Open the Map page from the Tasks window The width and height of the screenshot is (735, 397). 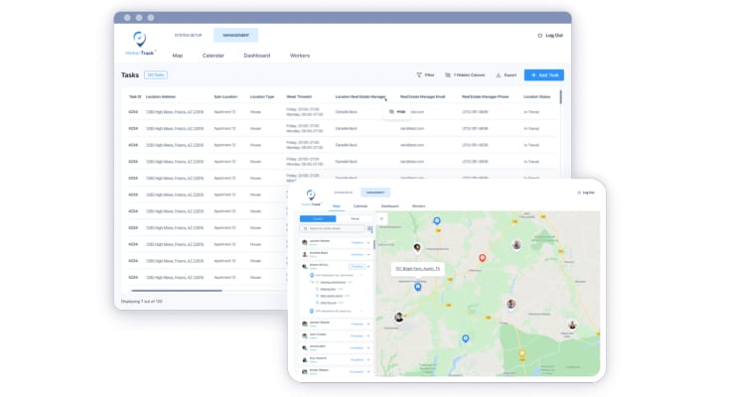coord(177,56)
